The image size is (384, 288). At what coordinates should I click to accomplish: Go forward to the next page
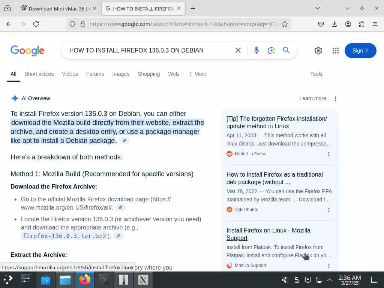click(x=22, y=24)
